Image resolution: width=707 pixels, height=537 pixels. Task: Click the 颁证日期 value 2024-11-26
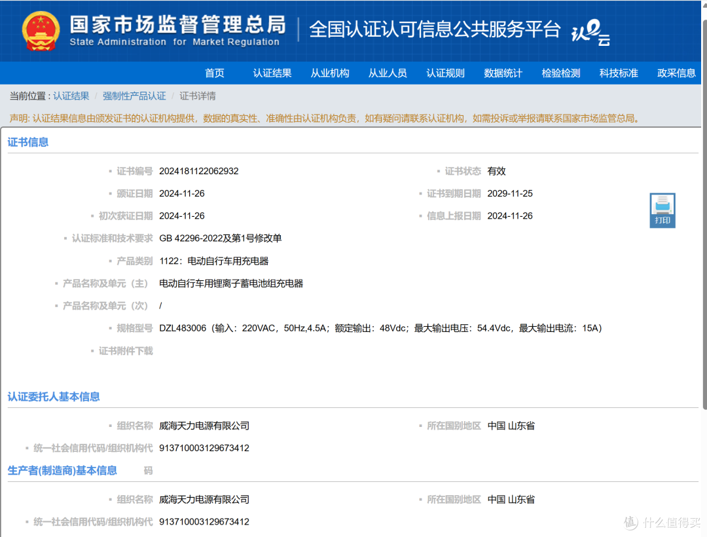coord(182,193)
